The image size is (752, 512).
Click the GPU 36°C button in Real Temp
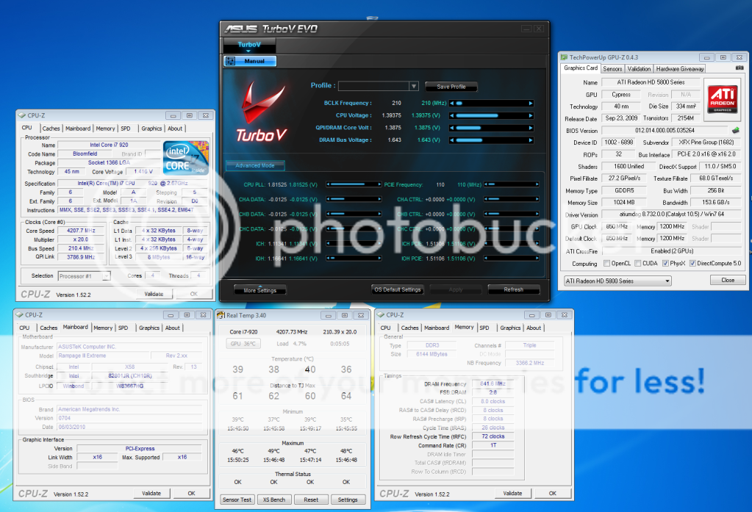click(243, 344)
